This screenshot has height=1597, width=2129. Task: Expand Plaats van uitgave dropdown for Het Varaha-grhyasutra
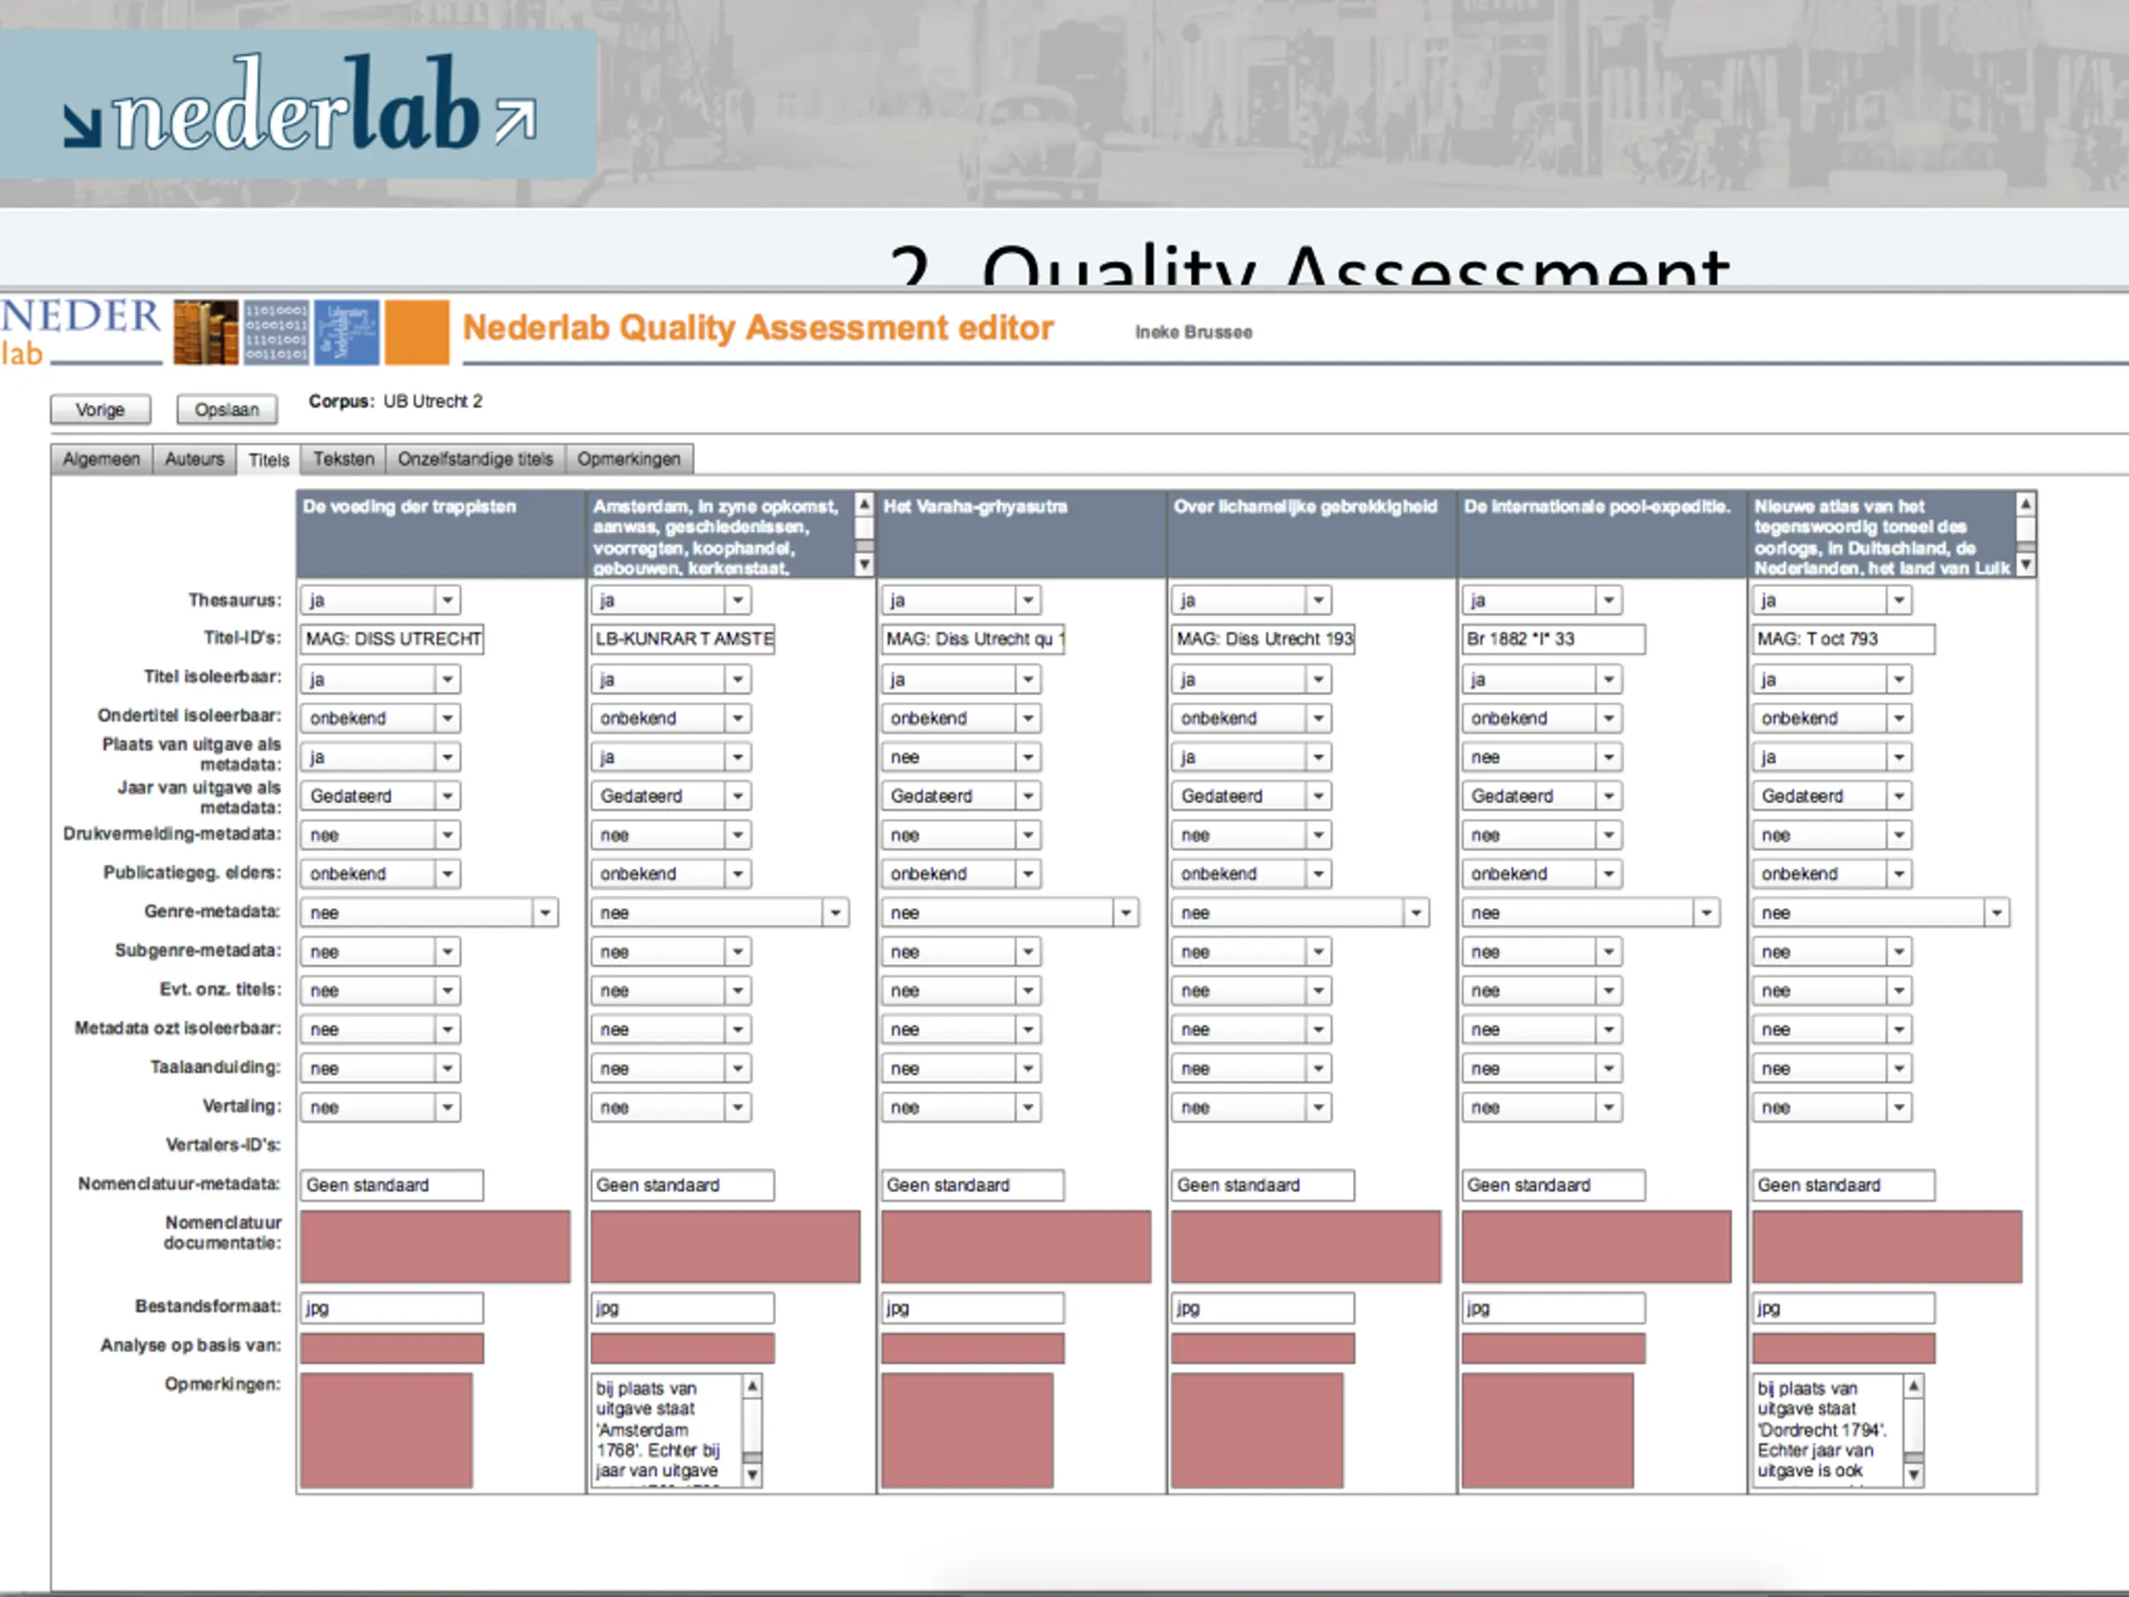pyautogui.click(x=961, y=758)
